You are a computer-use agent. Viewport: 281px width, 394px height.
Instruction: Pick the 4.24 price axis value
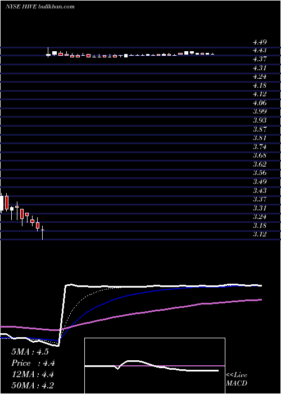[x=260, y=77]
